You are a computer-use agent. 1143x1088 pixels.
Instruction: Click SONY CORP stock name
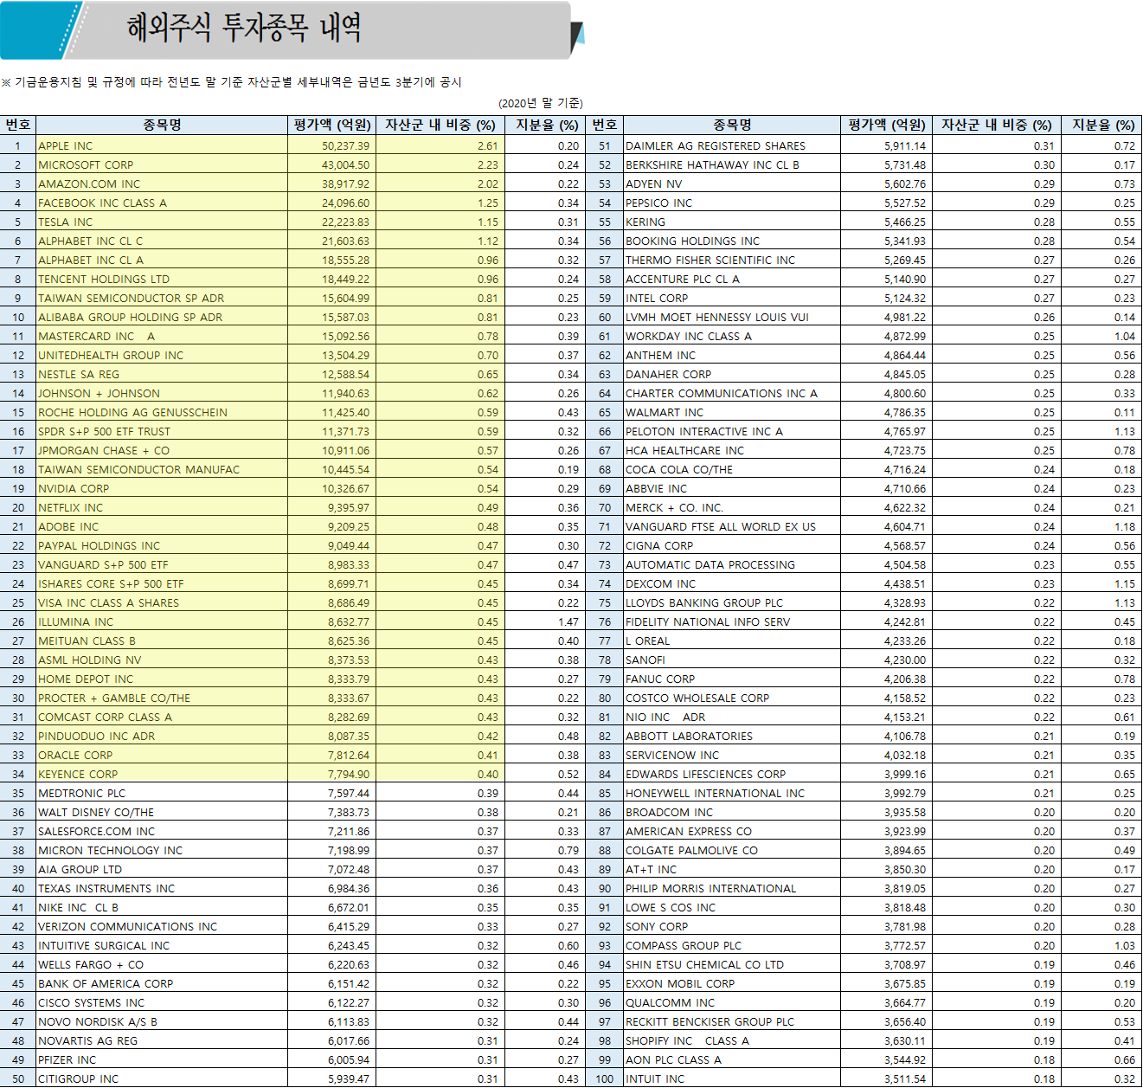coord(732,926)
